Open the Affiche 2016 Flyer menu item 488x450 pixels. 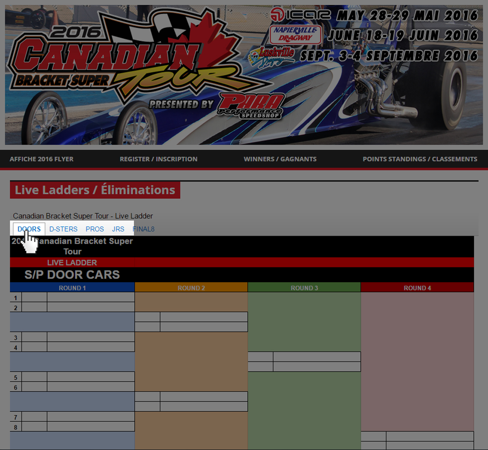tap(42, 159)
